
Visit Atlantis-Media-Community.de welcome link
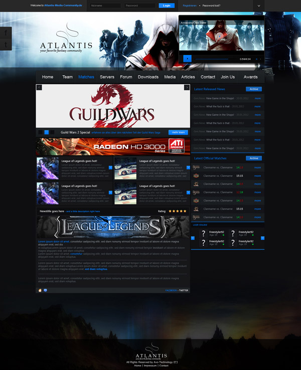click(63, 5)
